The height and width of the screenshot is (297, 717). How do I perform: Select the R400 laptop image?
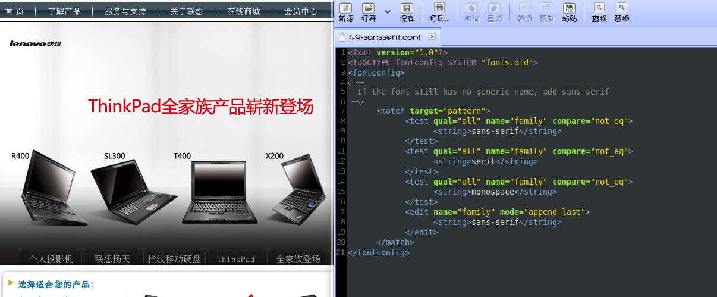coord(54,188)
